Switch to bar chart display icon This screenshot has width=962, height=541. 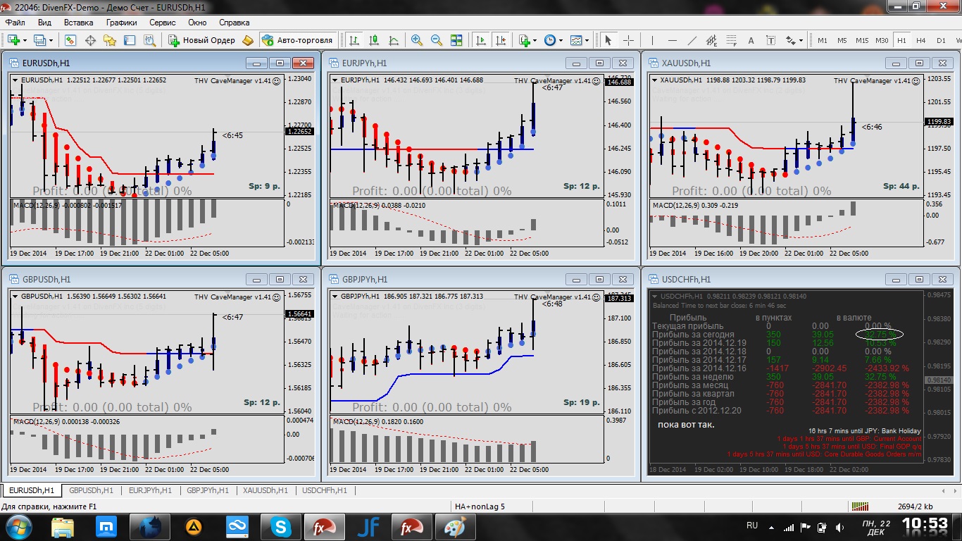pyautogui.click(x=354, y=40)
